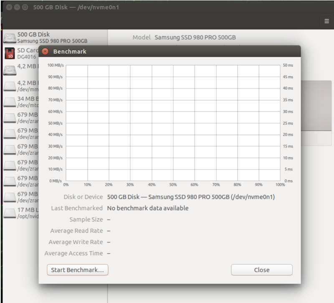Open the hamburger menu in Disks header
Screen dimensions: 334x303
(x=326, y=21)
